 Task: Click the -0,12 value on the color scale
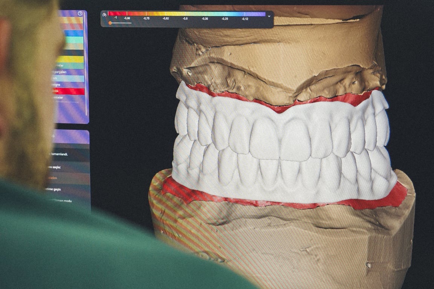coord(245,19)
